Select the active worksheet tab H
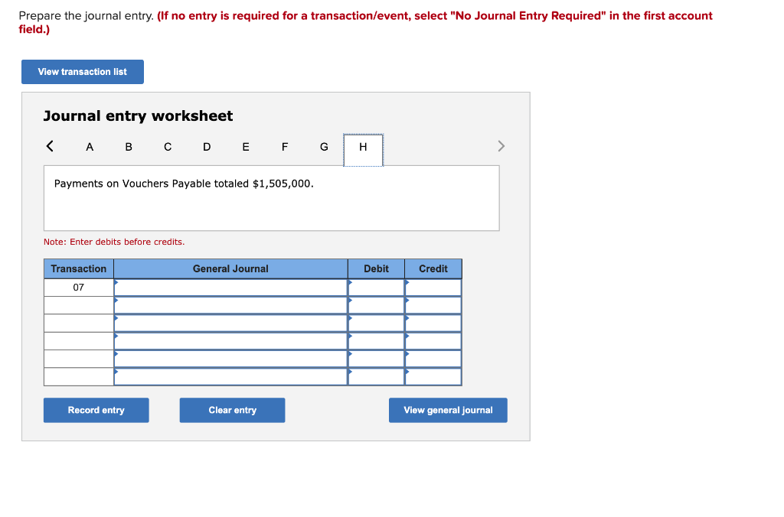The height and width of the screenshot is (517, 784). [363, 150]
